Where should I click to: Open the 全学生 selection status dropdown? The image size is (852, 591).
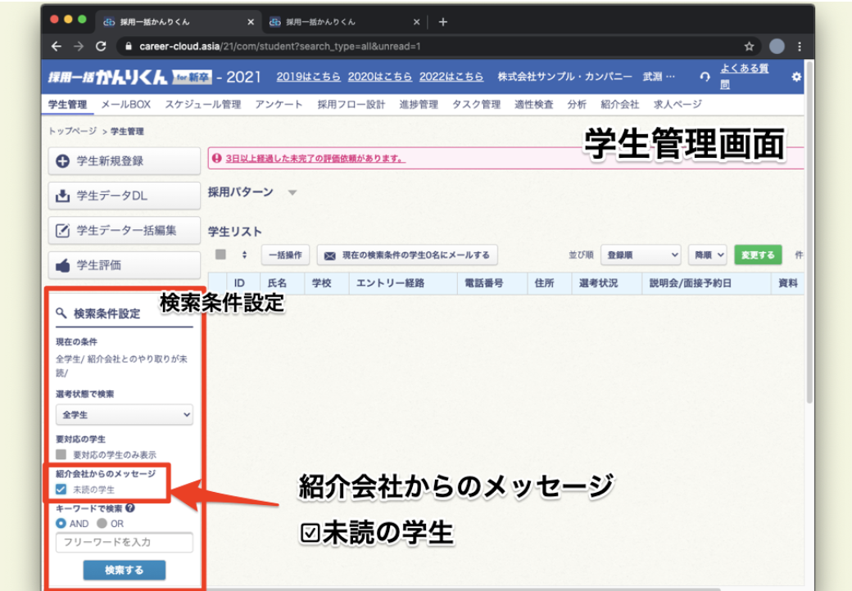[x=125, y=415]
